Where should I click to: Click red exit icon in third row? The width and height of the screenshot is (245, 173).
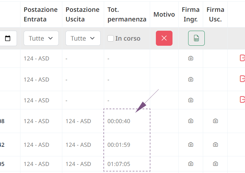click(x=242, y=99)
